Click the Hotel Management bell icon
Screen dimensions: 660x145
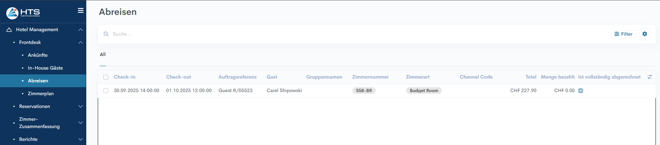point(9,30)
